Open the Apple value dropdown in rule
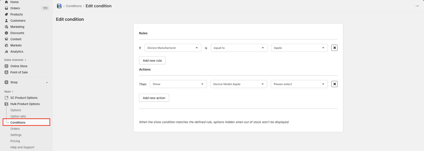The height and width of the screenshot is (151, 424). (299, 48)
